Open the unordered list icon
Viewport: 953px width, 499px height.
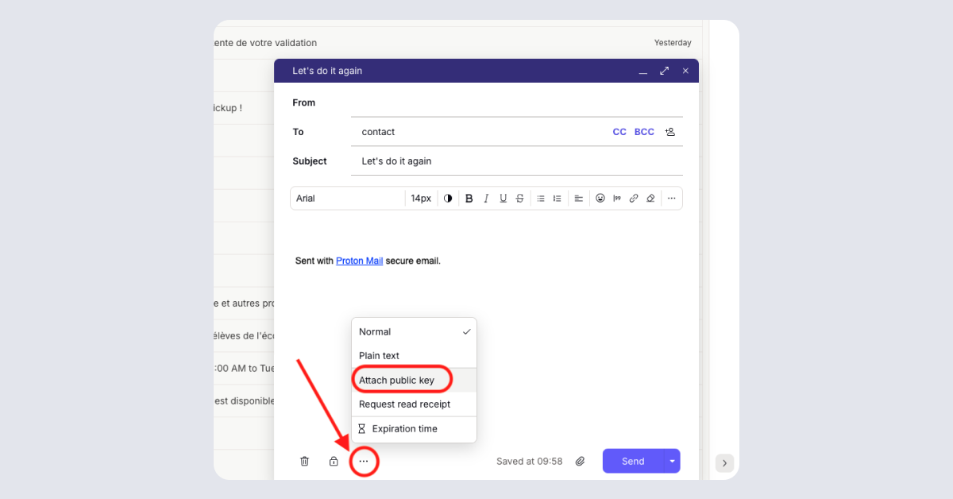(x=541, y=198)
